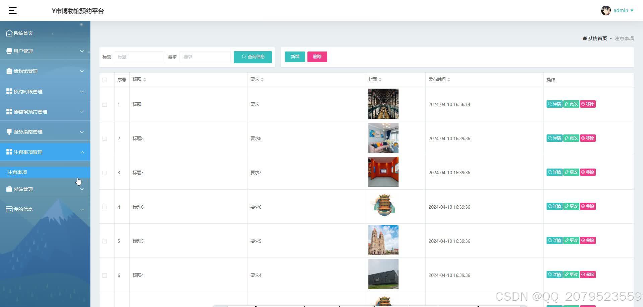
Task: Click the breadcrumb home icon
Action: tap(585, 38)
